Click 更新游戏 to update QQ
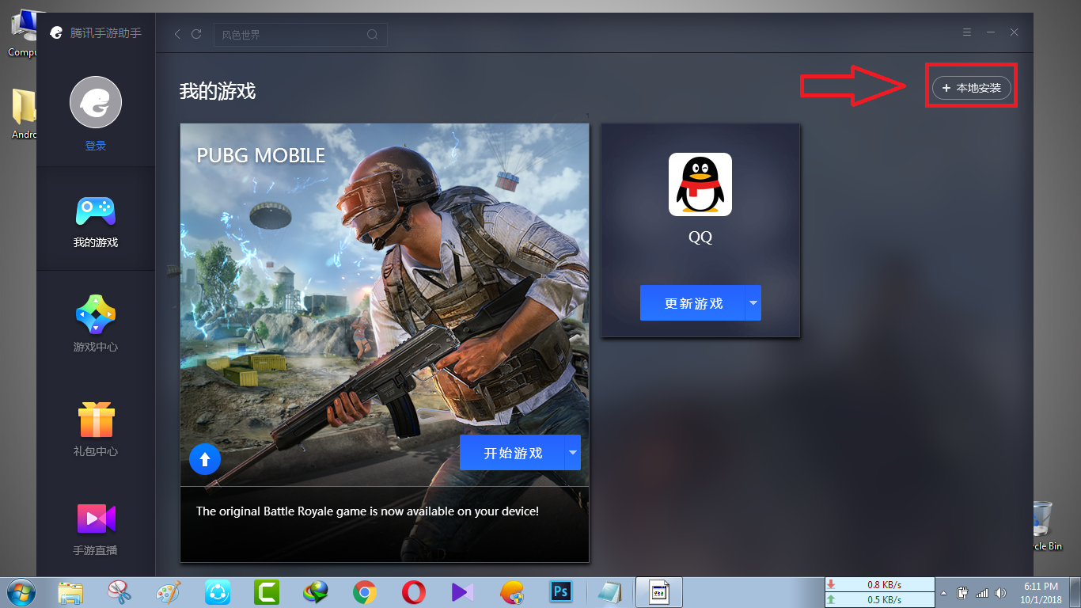 click(x=692, y=303)
